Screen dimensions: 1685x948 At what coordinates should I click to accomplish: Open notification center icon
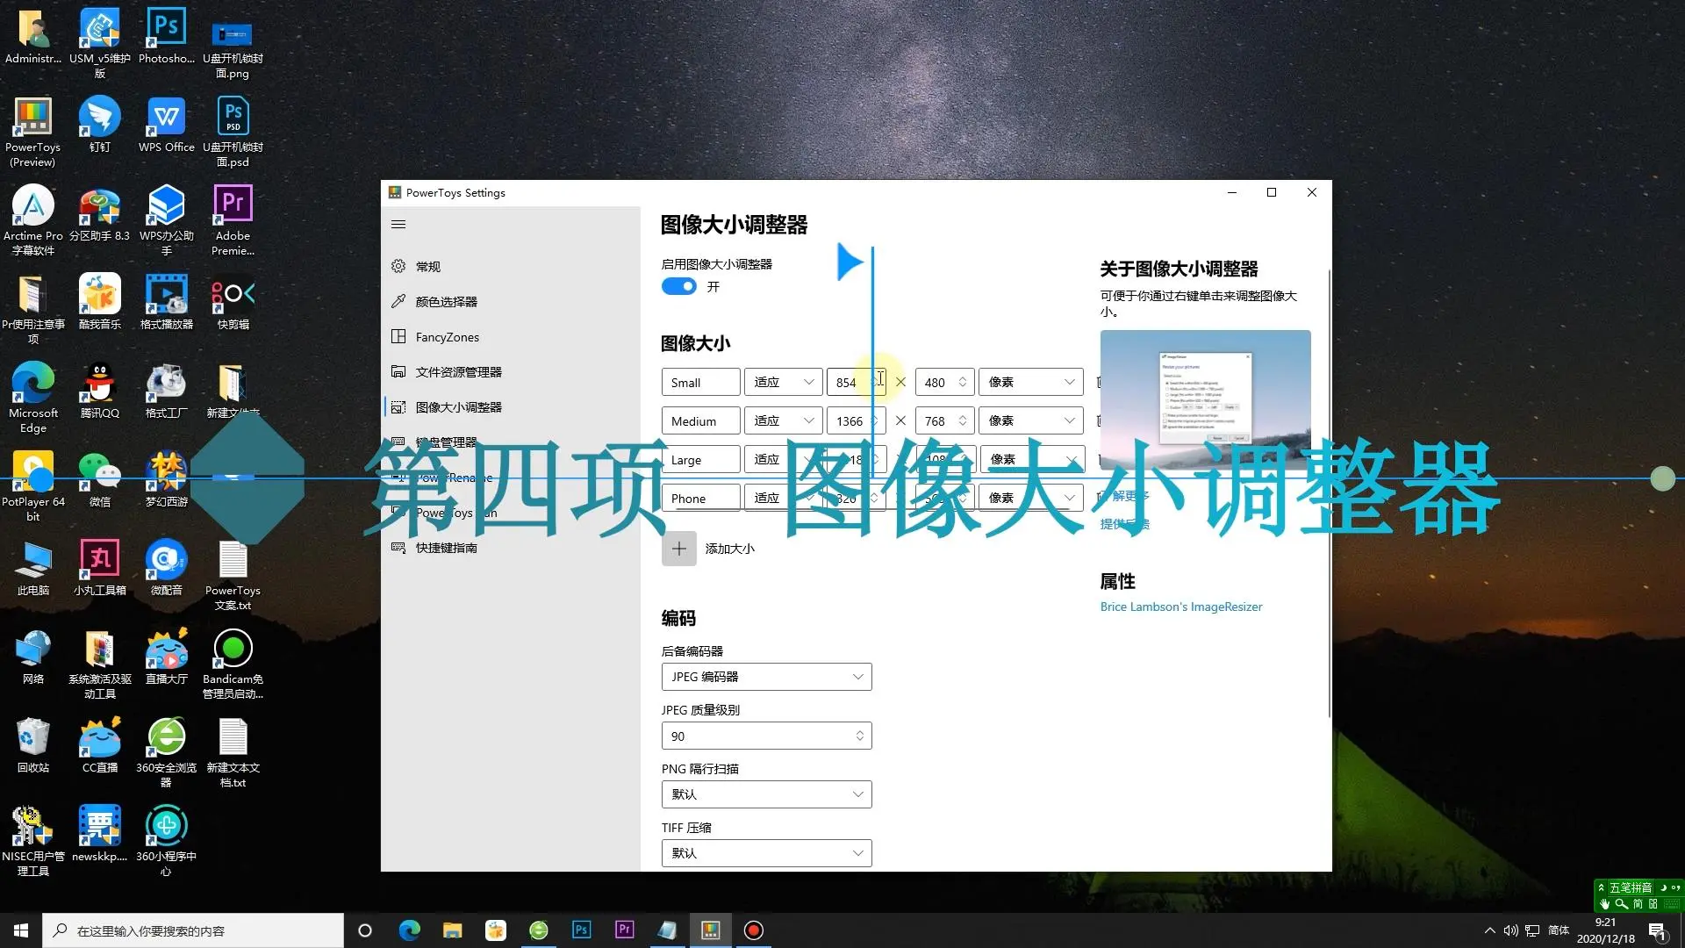1658,930
